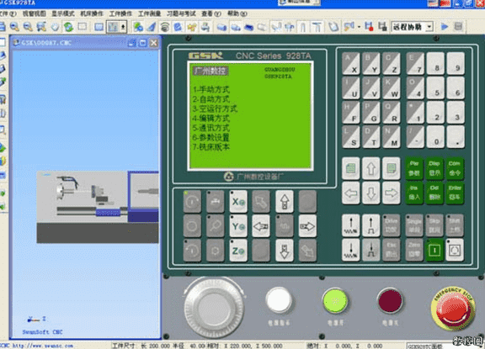Click the blue play arrow toolbar button
Viewport: 485px width, 349px height.
point(445,27)
